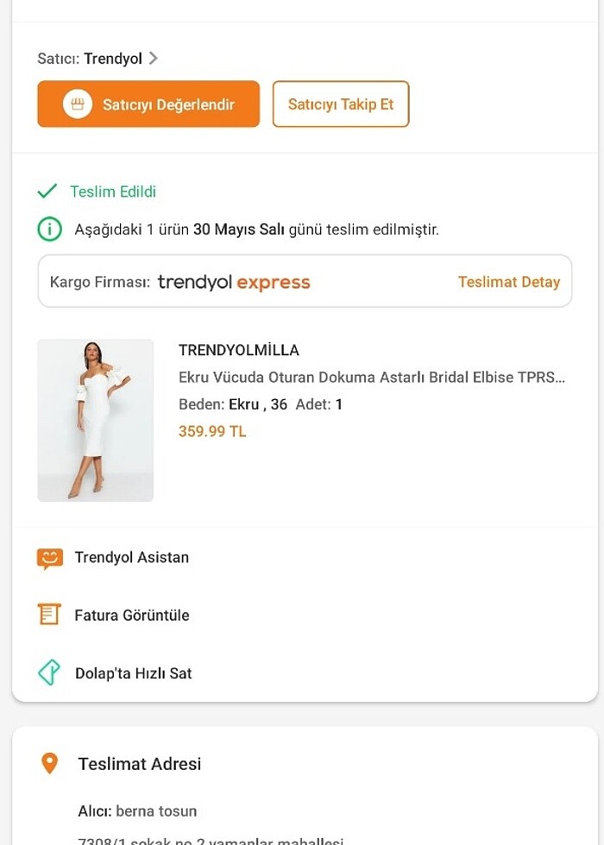Click the green delivered checkmark icon
This screenshot has width=604, height=845.
click(47, 191)
